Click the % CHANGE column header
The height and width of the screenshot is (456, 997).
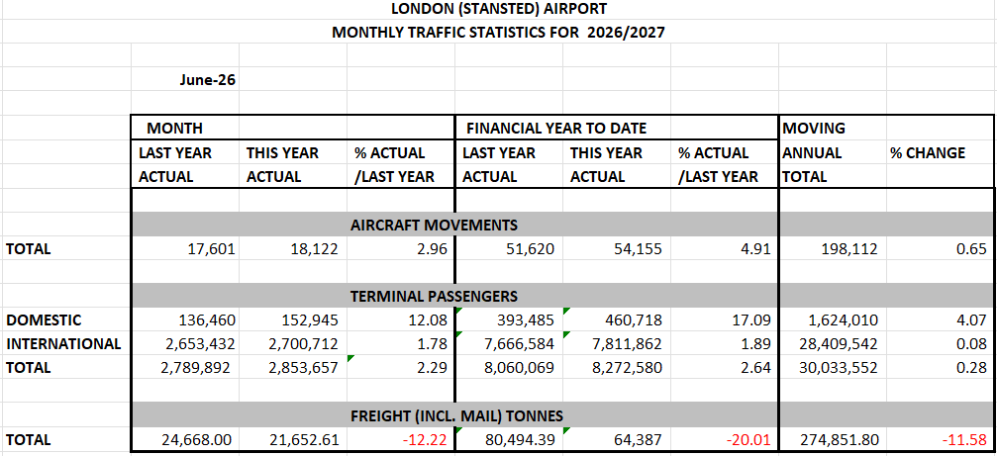(x=927, y=152)
